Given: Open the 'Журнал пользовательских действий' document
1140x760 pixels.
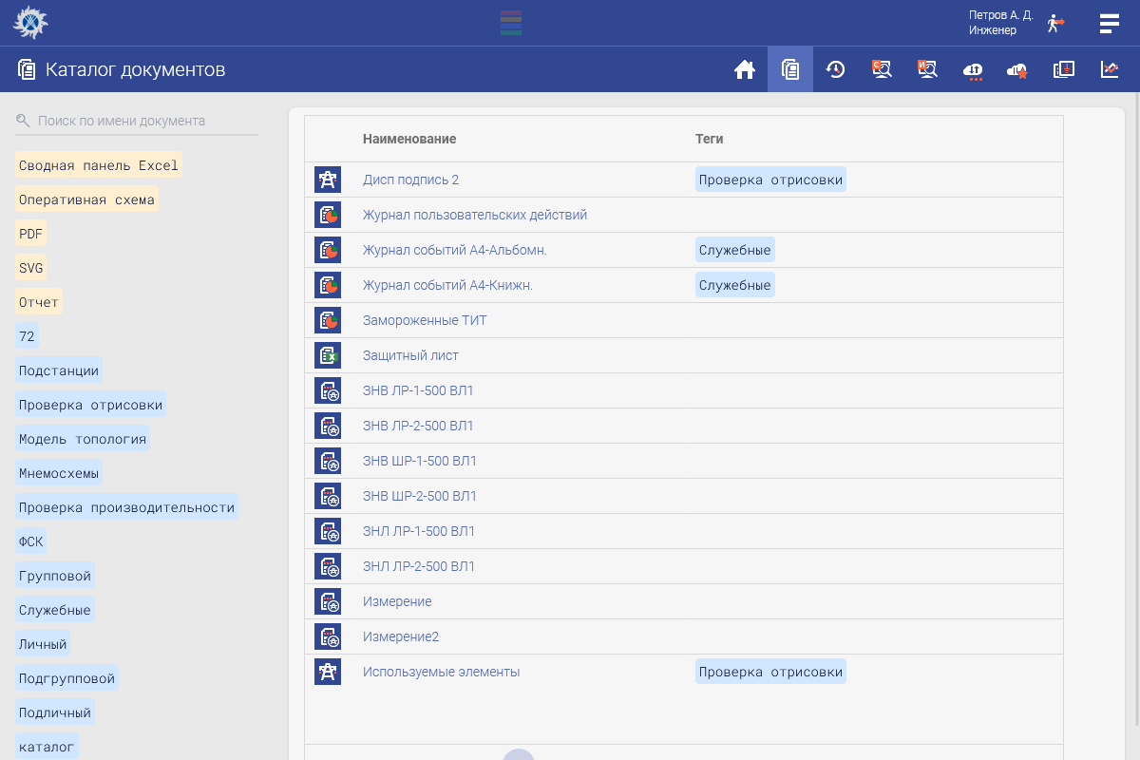Looking at the screenshot, I should point(475,215).
